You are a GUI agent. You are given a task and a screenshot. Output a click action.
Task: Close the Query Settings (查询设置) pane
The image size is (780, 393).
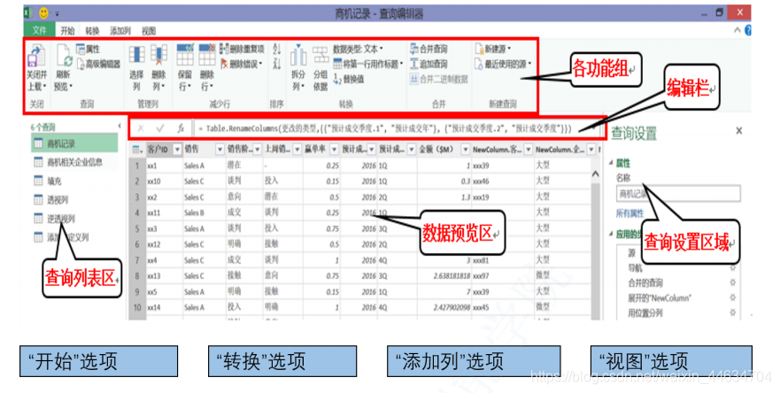coord(738,131)
